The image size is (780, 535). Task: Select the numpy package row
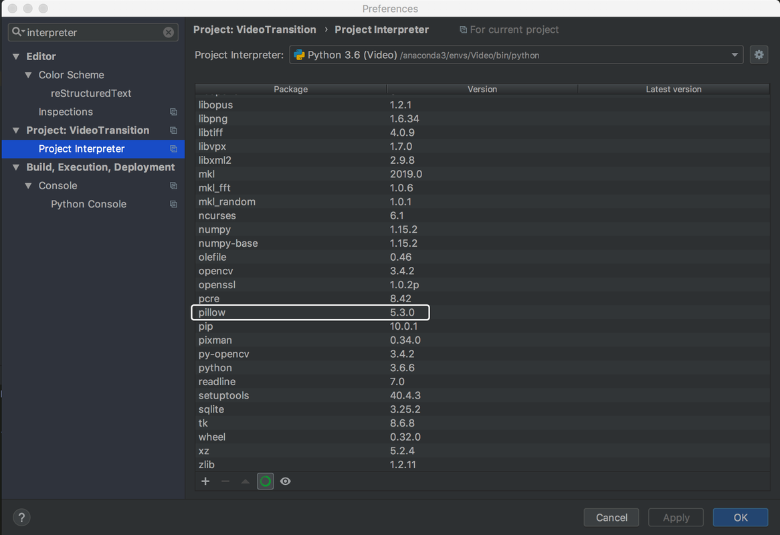coord(482,229)
